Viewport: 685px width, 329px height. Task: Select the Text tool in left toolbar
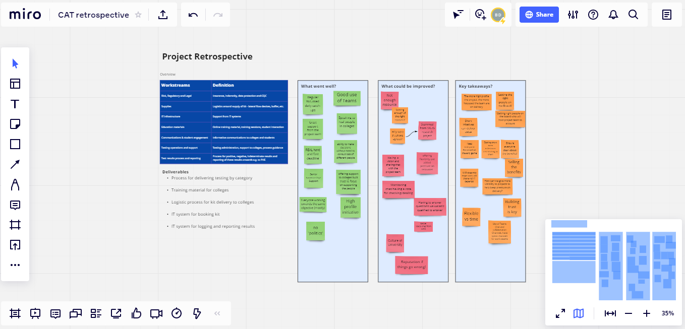click(x=15, y=104)
